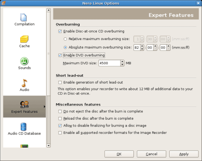Click the Nero app icon in title bar
Viewport: 202px width, 161px height.
pyautogui.click(x=4, y=3)
